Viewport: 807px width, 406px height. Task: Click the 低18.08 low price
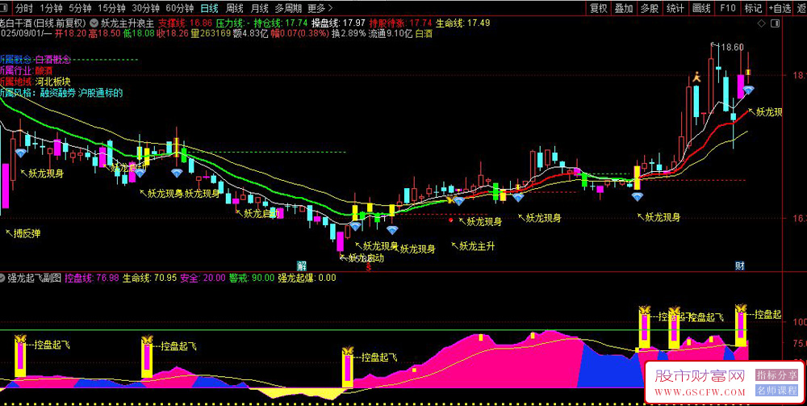pos(139,34)
